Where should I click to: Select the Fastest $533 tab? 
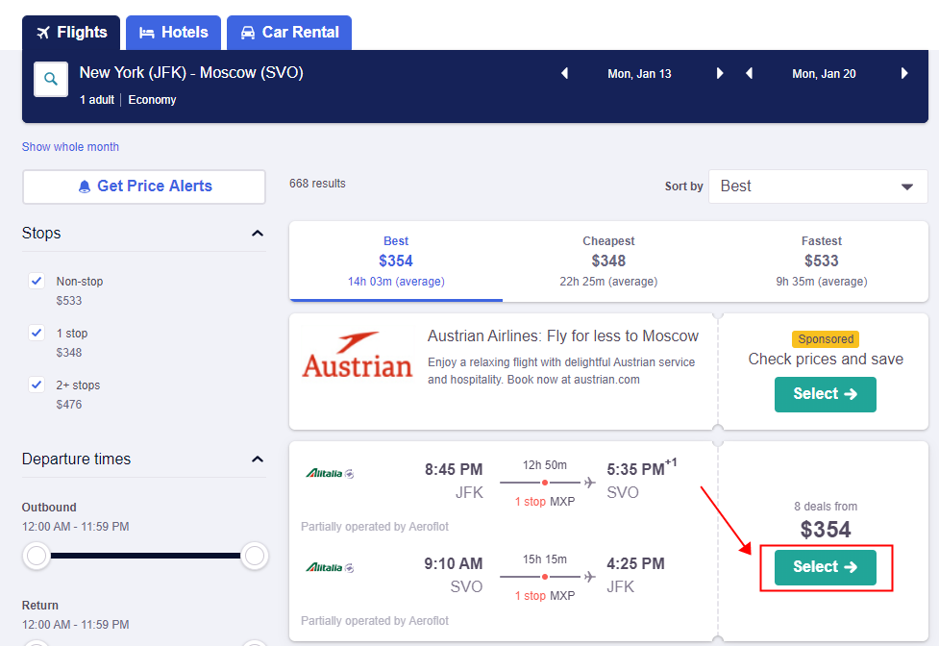822,261
